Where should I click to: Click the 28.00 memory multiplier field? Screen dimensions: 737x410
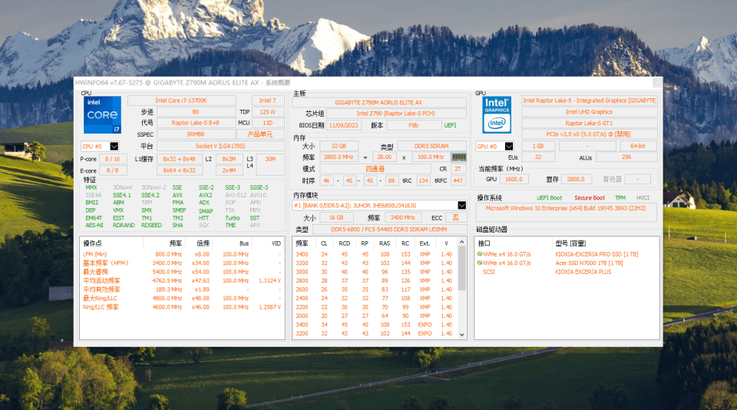(x=384, y=157)
